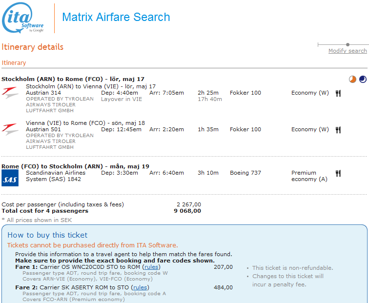Open rules link for Fare 2
This screenshot has height=303, width=369.
click(141, 287)
